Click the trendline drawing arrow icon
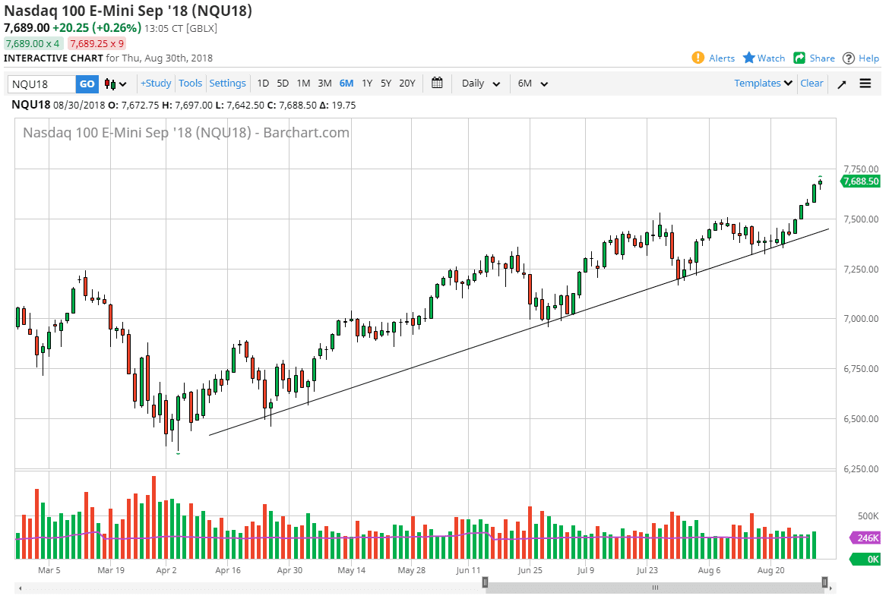 tap(841, 84)
